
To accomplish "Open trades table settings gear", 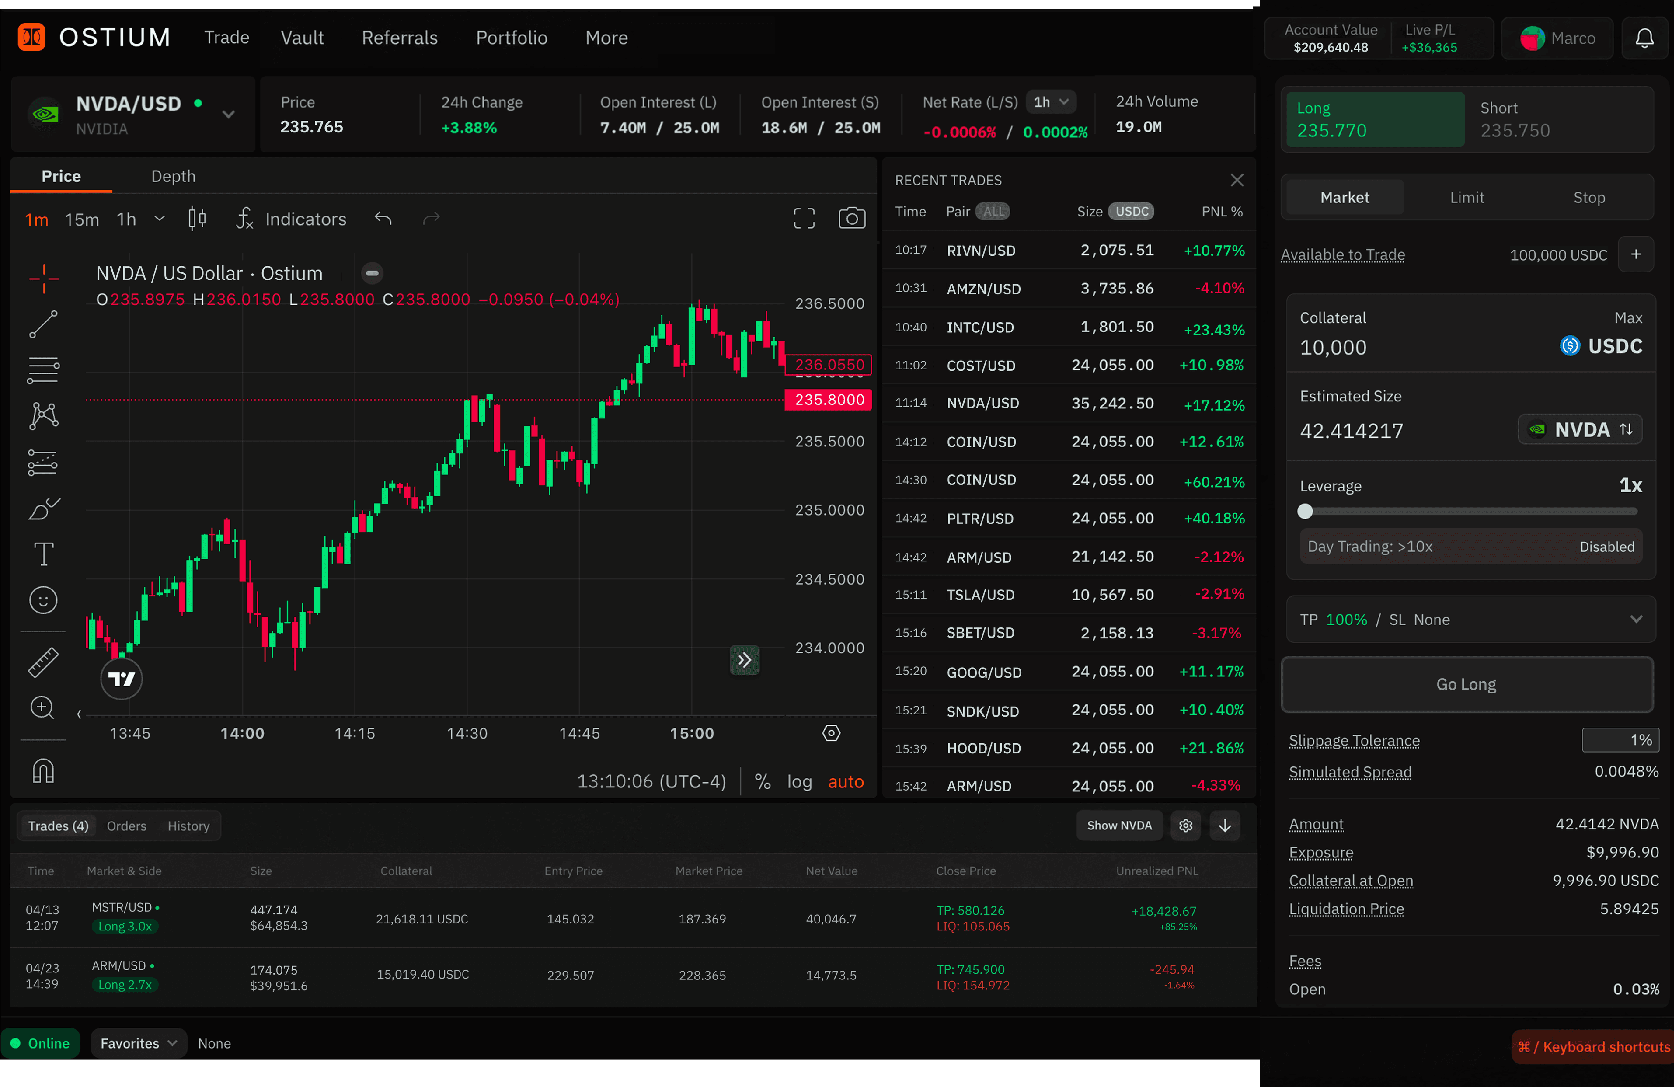I will pos(1185,825).
